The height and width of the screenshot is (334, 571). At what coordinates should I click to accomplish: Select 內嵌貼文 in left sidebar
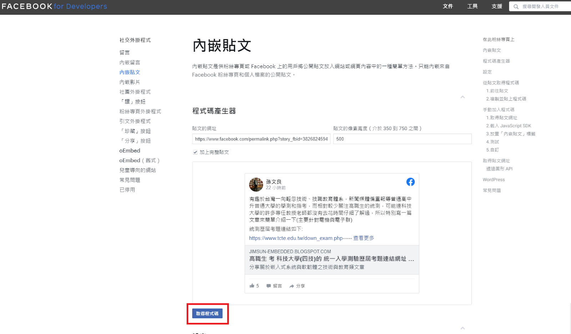(x=130, y=72)
